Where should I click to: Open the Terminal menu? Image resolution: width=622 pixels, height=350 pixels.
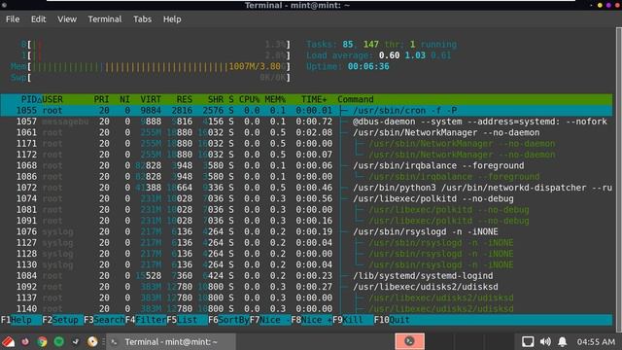coord(105,19)
